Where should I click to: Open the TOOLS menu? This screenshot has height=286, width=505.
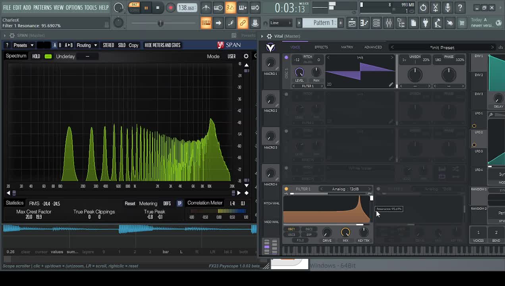pos(91,8)
